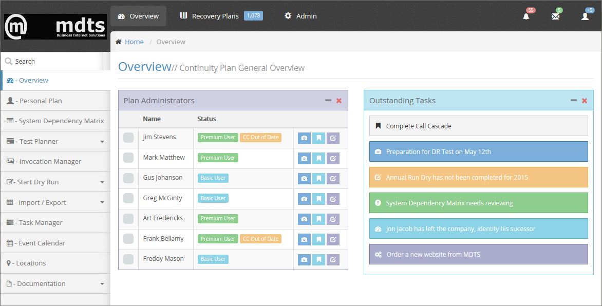Viewport: 602px width, 306px height.
Task: Click the bookmark icon for Greg McGinty
Action: [x=318, y=199]
